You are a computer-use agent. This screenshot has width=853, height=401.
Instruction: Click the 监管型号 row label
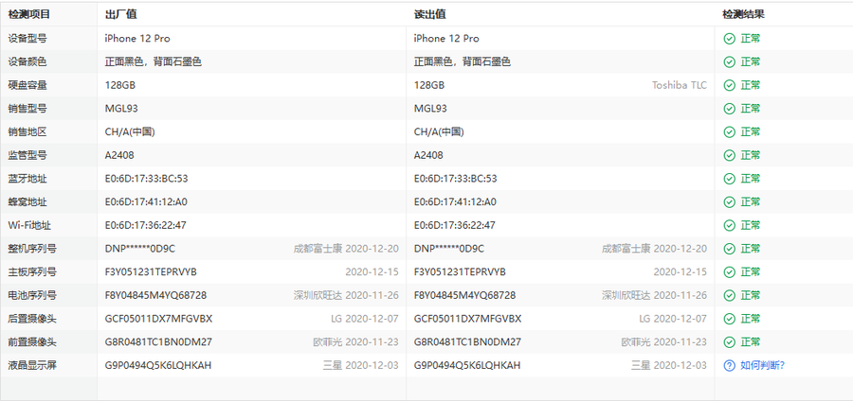click(x=27, y=155)
